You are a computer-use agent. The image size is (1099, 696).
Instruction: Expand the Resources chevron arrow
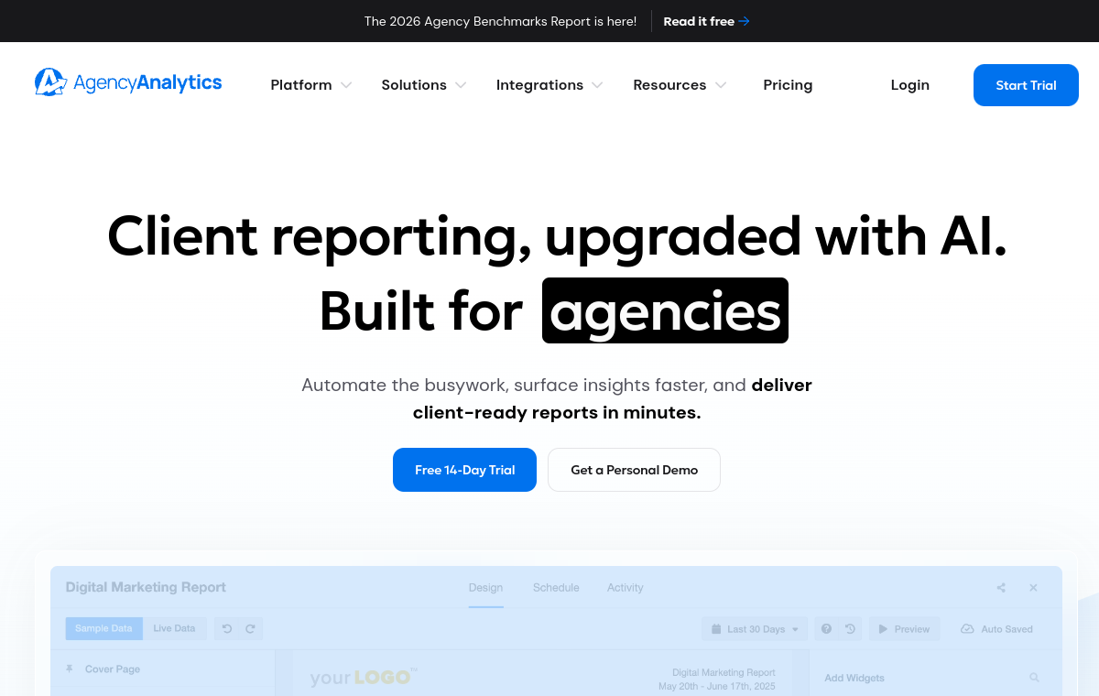coord(721,85)
